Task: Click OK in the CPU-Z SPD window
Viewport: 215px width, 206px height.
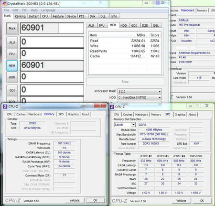Action: [202, 201]
